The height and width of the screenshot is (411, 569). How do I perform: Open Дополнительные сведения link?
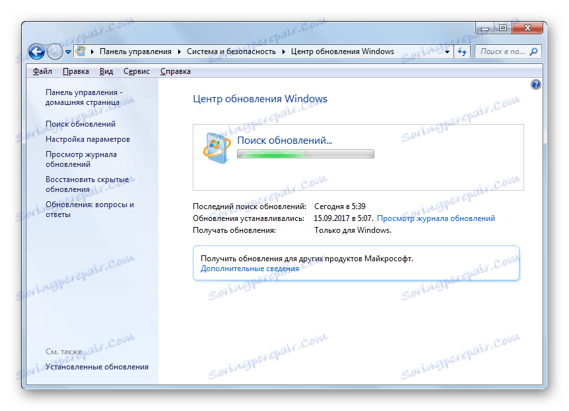pos(250,269)
